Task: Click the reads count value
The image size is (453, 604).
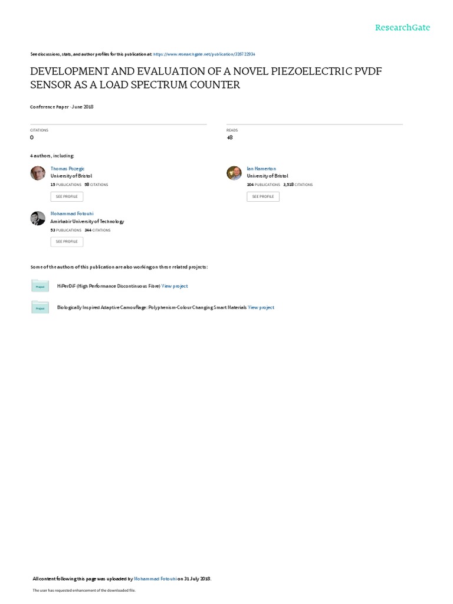Action: pos(229,137)
